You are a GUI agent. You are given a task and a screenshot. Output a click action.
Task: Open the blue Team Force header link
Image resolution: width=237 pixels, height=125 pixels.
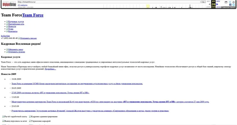point(33,15)
